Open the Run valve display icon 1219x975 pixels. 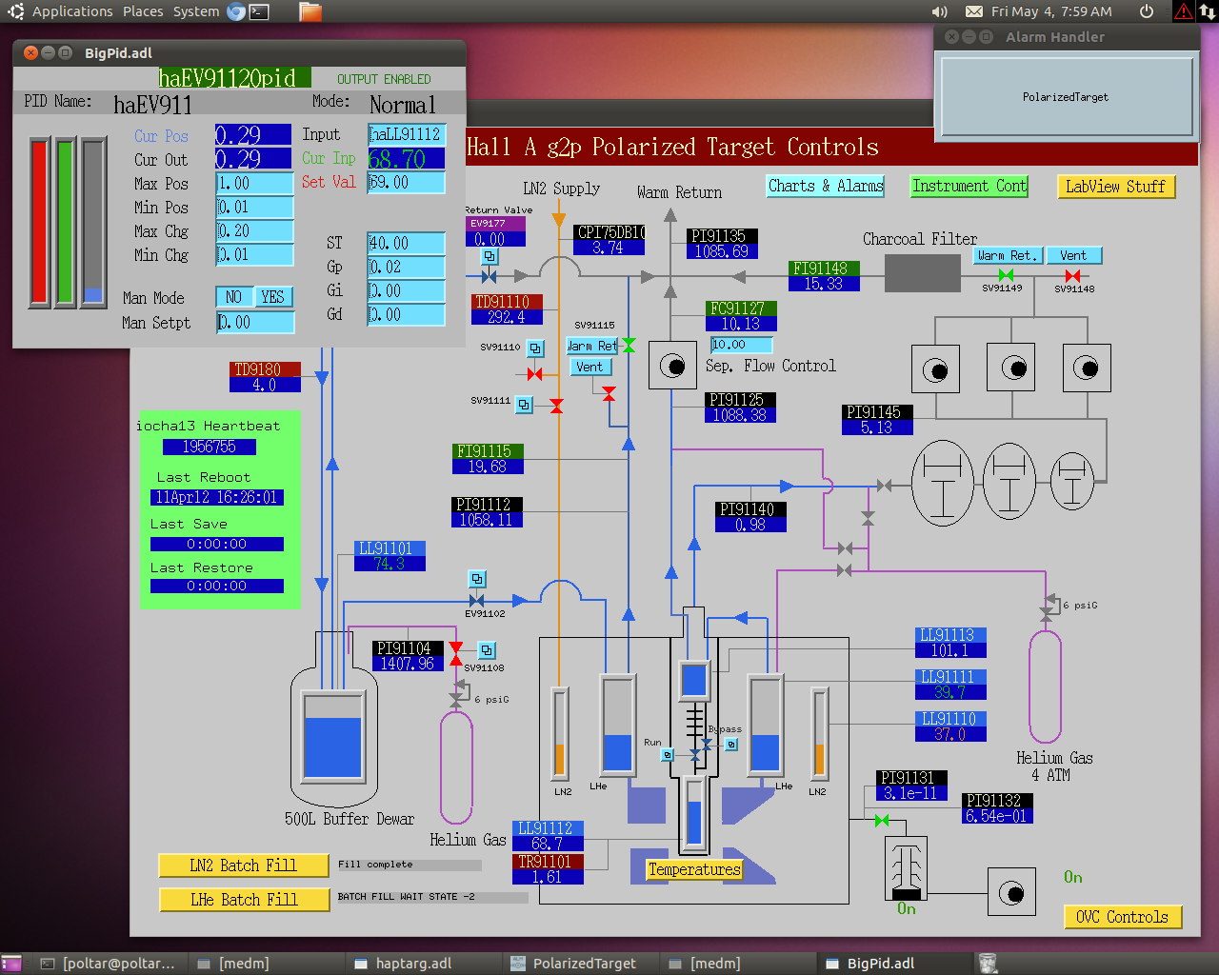(x=668, y=754)
